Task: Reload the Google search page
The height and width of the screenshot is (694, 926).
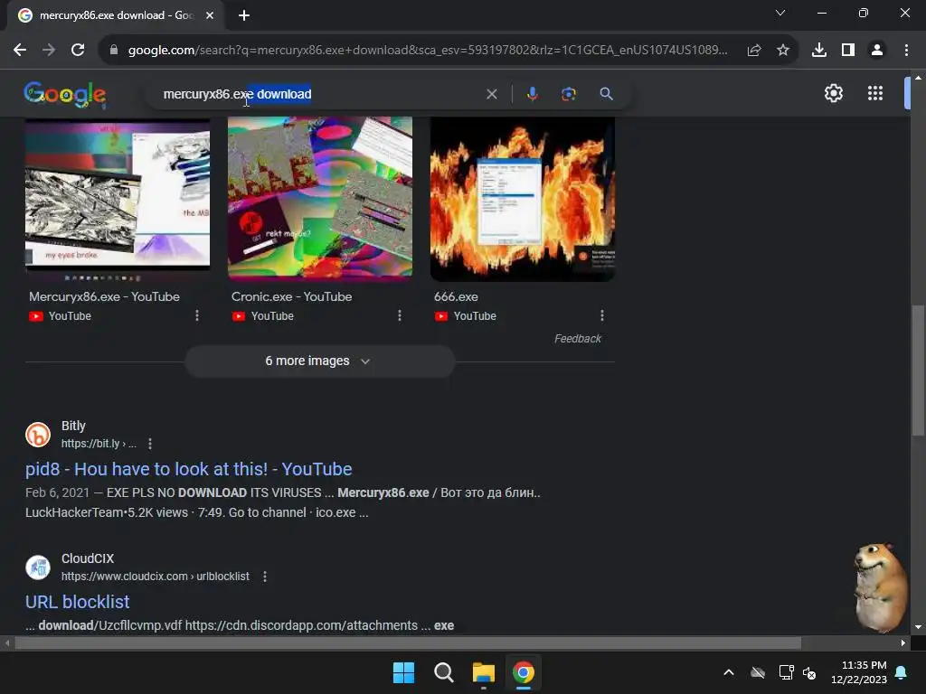Action: (78, 51)
